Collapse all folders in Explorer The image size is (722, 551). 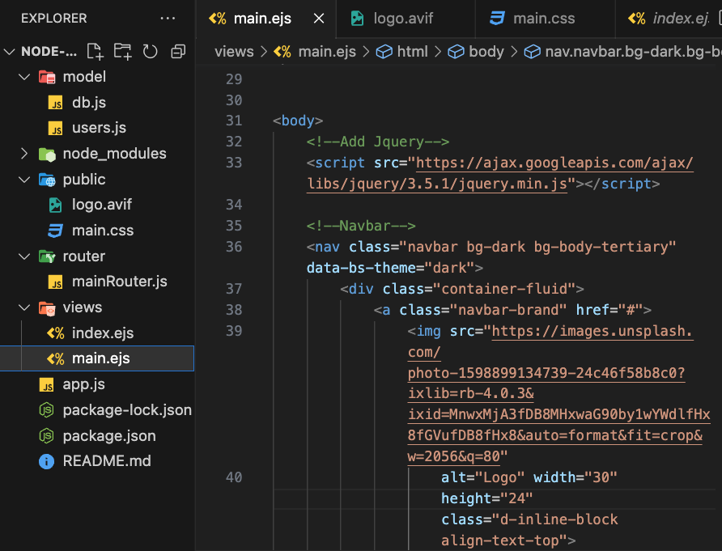pos(178,52)
